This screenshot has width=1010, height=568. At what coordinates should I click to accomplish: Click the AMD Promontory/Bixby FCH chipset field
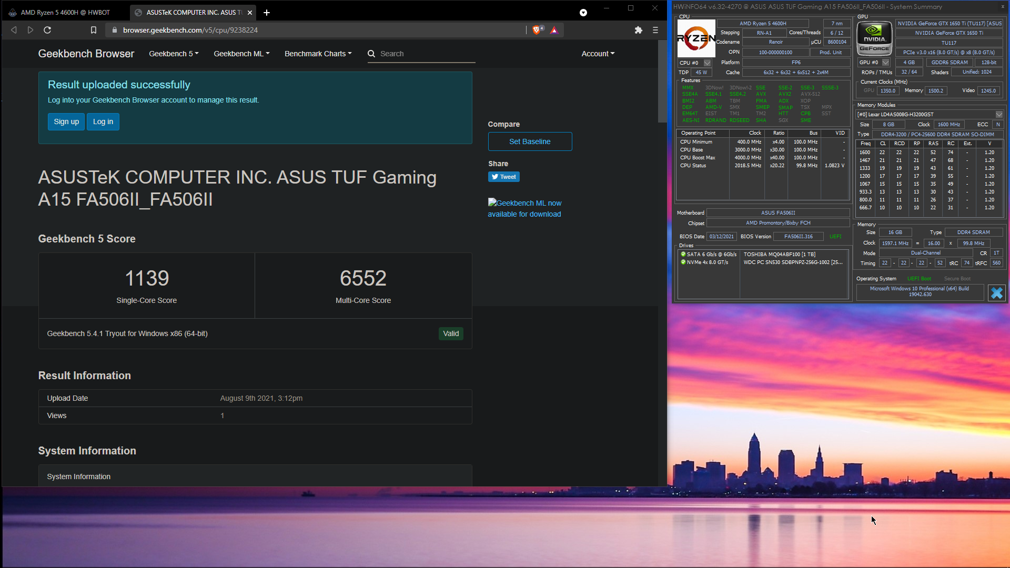pos(778,223)
